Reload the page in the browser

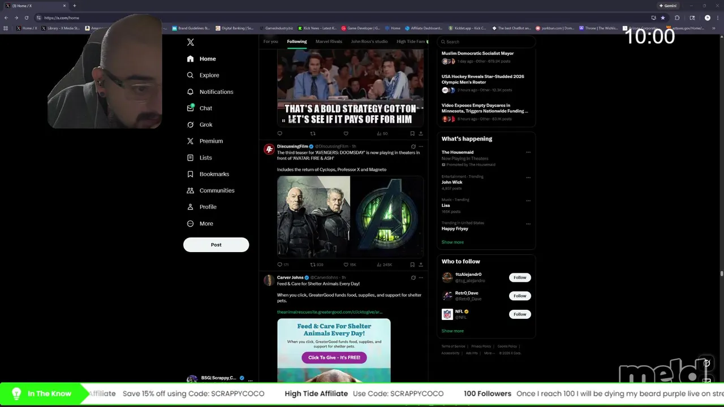[x=26, y=18]
